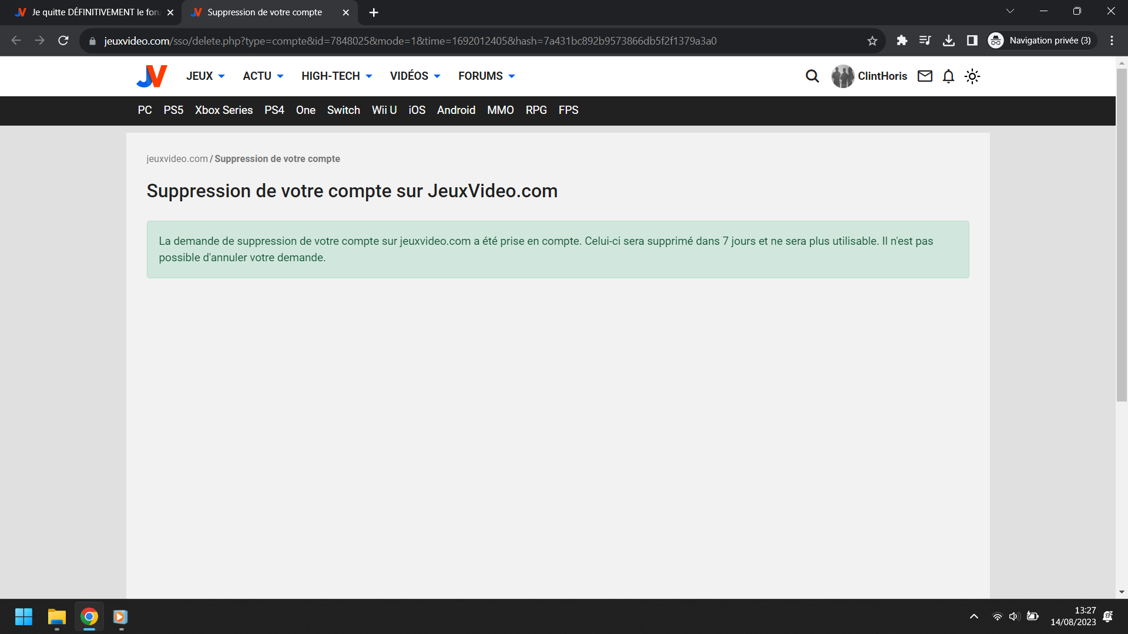The height and width of the screenshot is (634, 1128).
Task: Click the page vertical scrollbar
Action: pos(1122,235)
